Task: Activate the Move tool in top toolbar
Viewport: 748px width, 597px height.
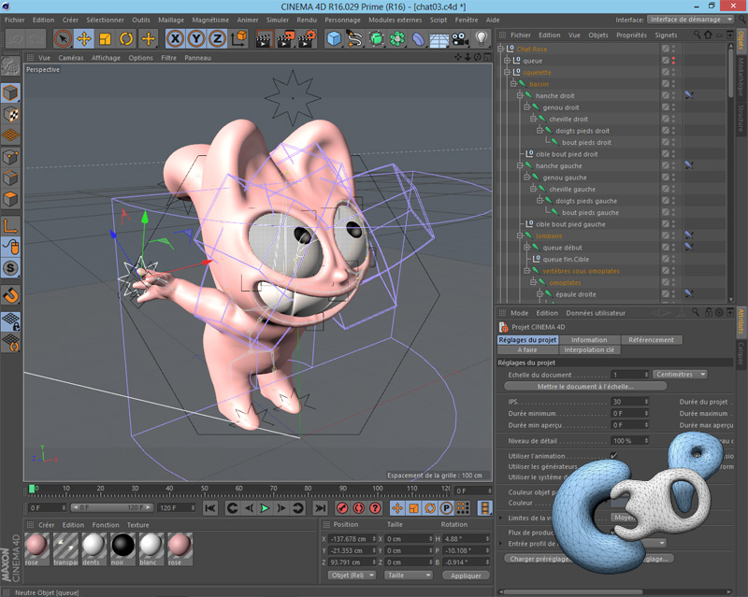Action: coord(84,38)
